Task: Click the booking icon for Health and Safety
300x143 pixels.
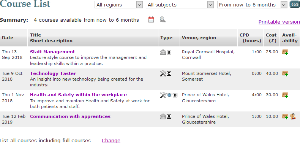Action: coord(285,95)
